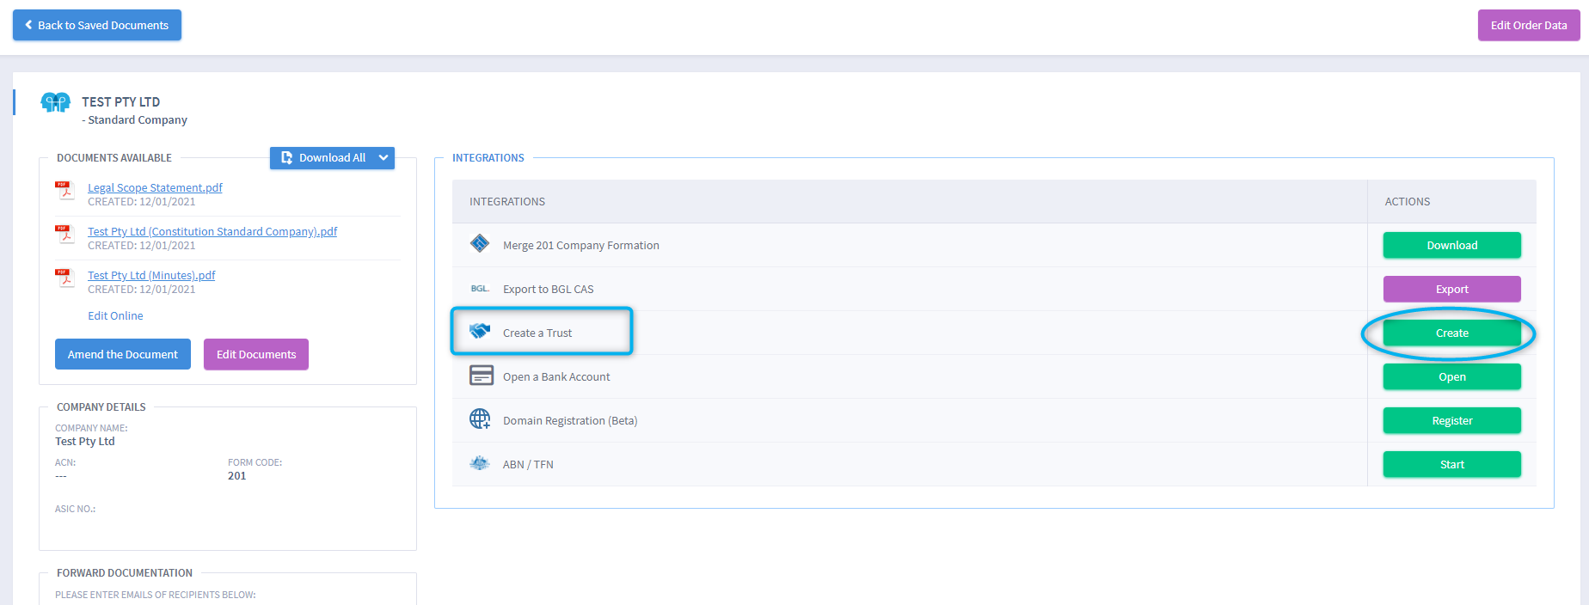Click the Domain Registration (Beta) label
The image size is (1589, 605).
[570, 420]
